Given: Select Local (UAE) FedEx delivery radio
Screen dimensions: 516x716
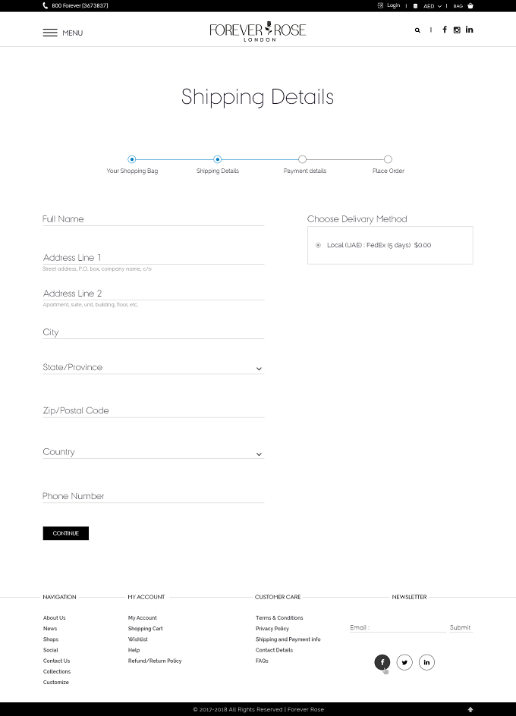Looking at the screenshot, I should pos(318,245).
